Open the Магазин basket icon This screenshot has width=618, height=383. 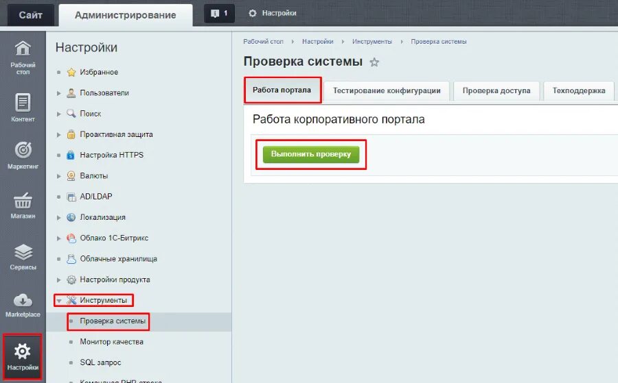tap(23, 200)
